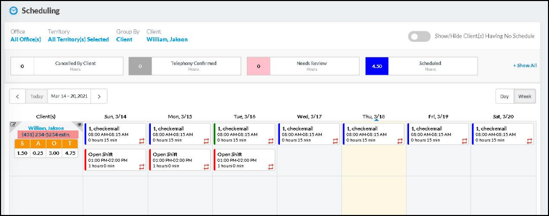
Task: Change the Group By Client selection
Action: [124, 39]
